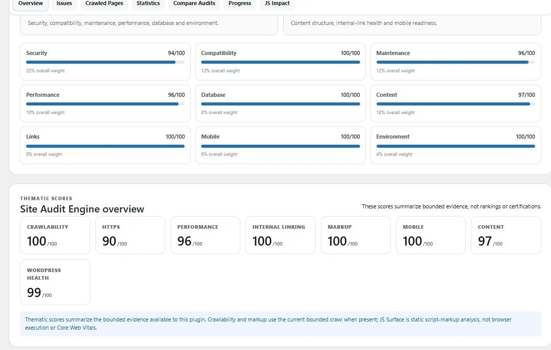The image size is (551, 350).
Task: Click the Compatibility 100/100 score value
Action: 350,53
